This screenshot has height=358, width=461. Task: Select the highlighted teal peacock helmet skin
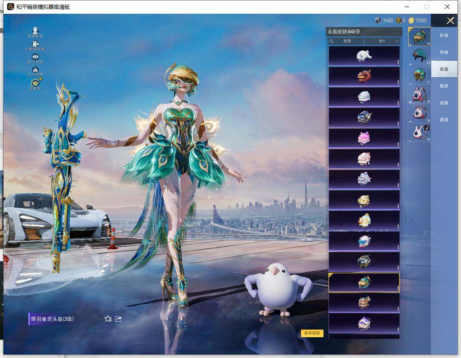364,283
